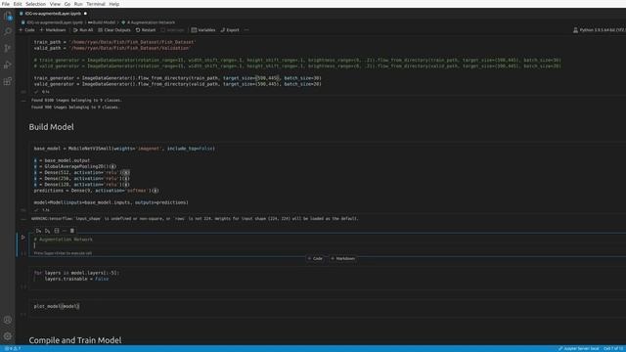Image resolution: width=626 pixels, height=352 pixels.
Task: Add a Markdown cell from the notebook toolbar
Action: 53,30
